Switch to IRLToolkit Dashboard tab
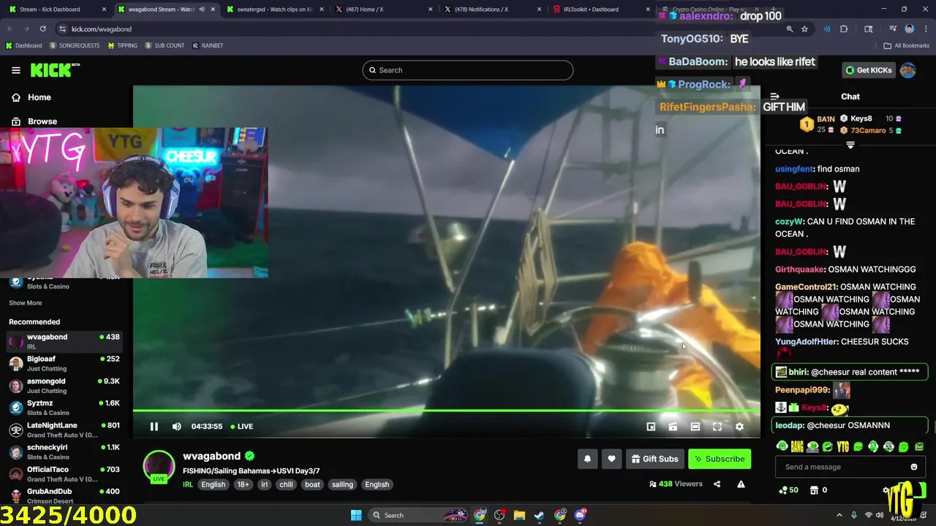This screenshot has height=526, width=936. tap(600, 9)
